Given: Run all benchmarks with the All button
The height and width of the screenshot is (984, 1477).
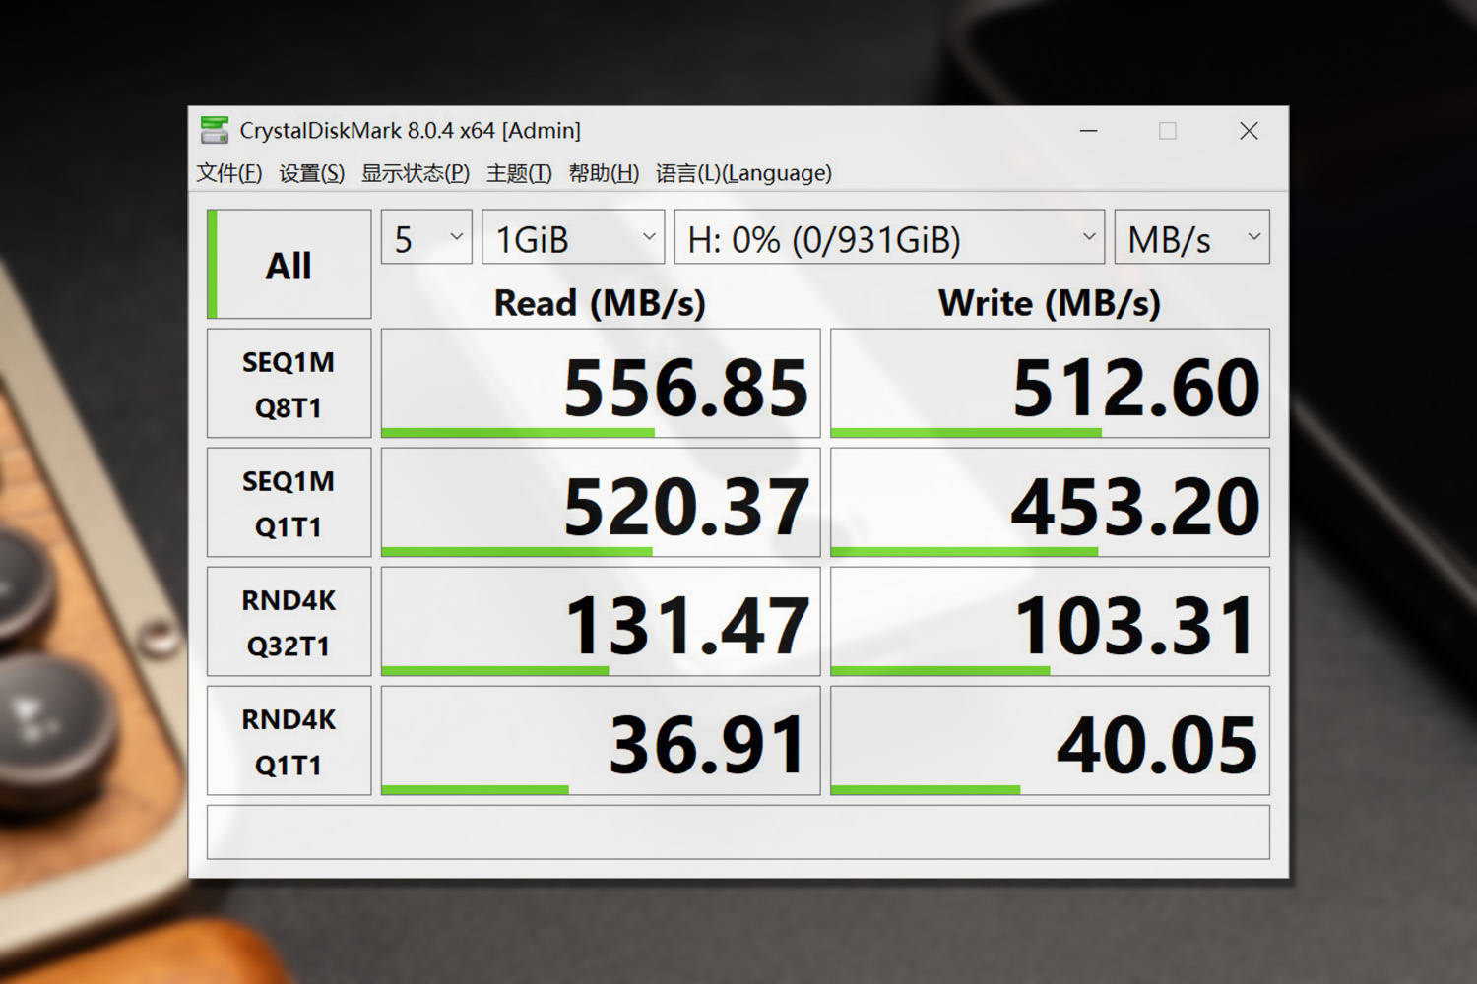Looking at the screenshot, I should click(289, 264).
